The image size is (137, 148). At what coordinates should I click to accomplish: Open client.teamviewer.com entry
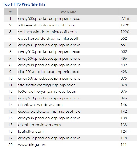[40, 125]
